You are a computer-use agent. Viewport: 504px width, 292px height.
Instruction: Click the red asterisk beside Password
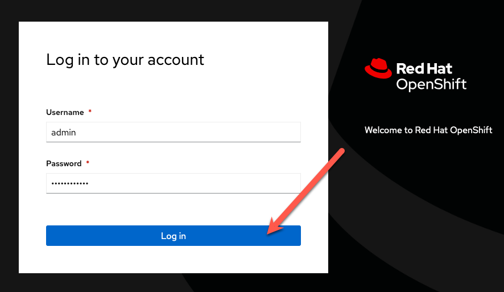coord(88,162)
